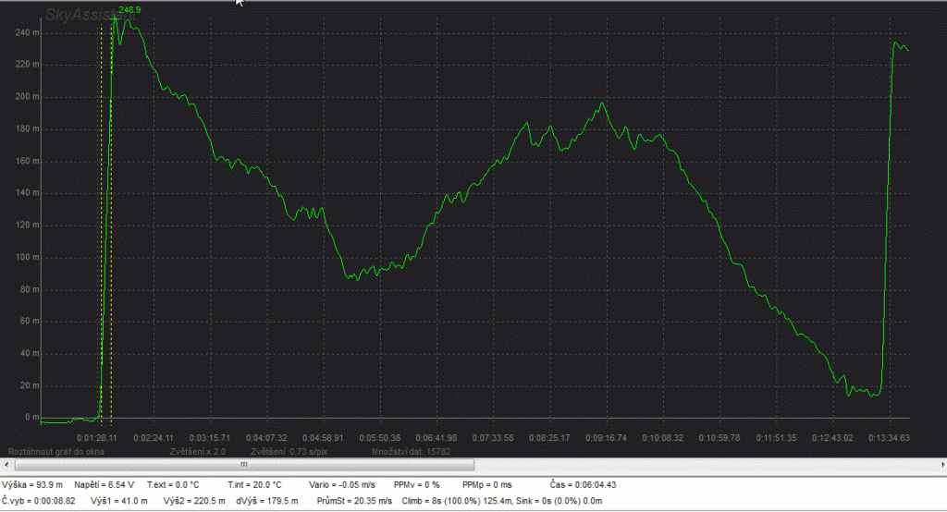Click the 0:01:28.11 time axis label
The image size is (947, 512).
point(96,437)
